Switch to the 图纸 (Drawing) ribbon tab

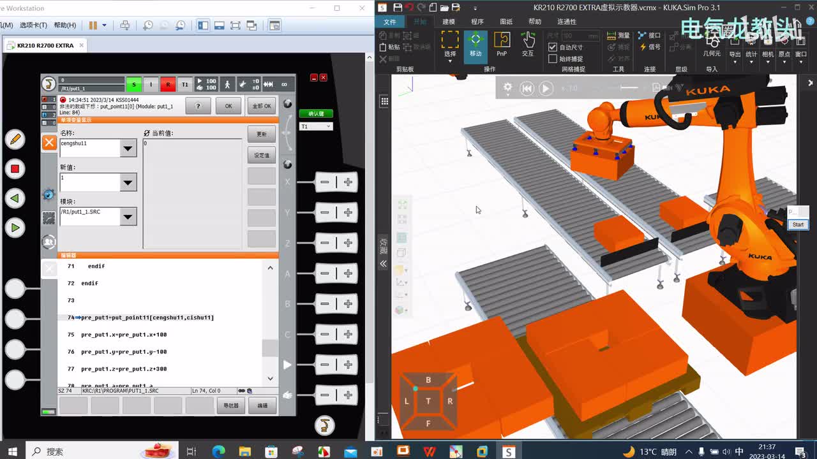(x=506, y=22)
